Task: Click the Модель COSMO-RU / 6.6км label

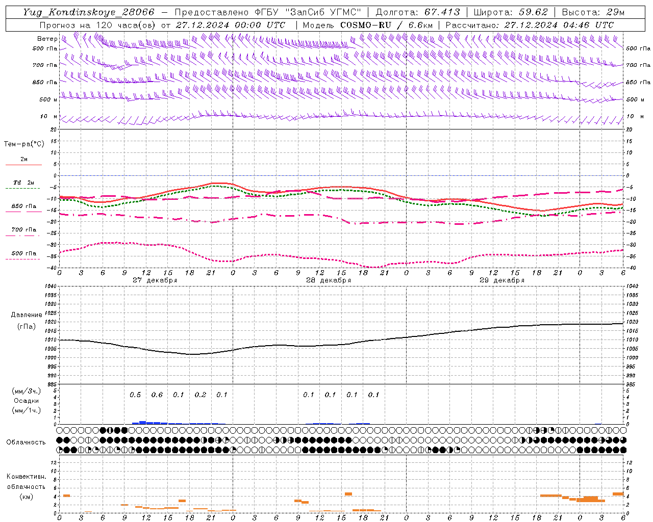Action: click(367, 25)
